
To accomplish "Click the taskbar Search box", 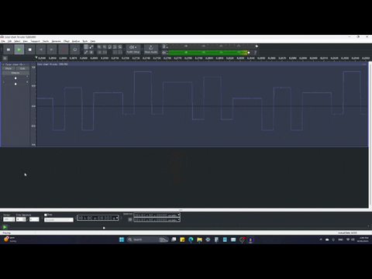I will pyautogui.click(x=147, y=239).
